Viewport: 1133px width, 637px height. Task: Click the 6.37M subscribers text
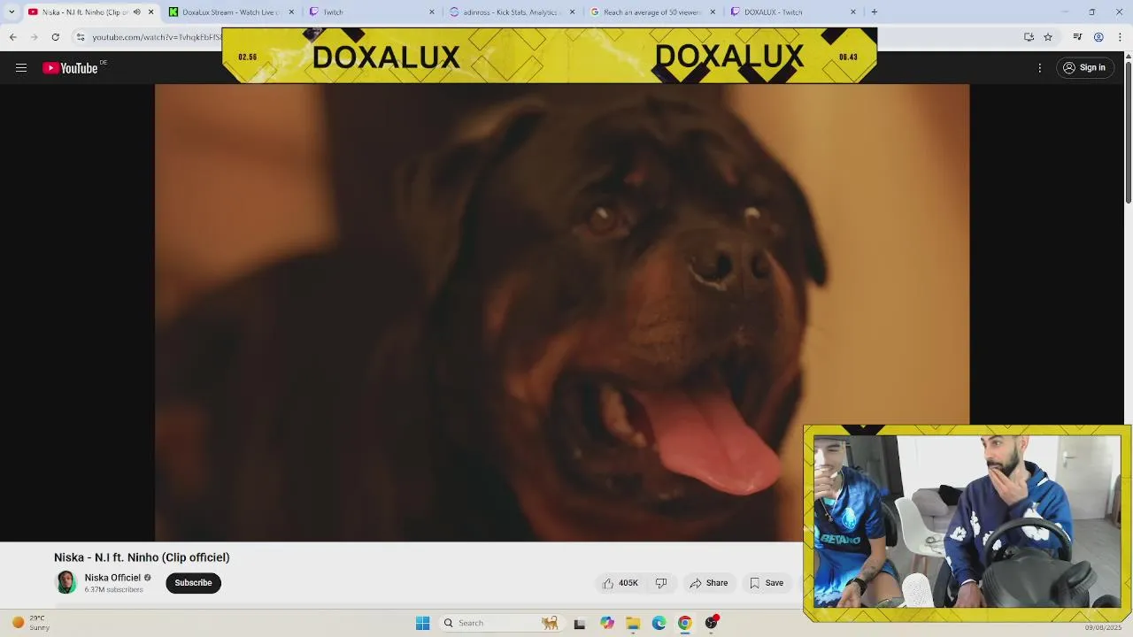click(113, 589)
